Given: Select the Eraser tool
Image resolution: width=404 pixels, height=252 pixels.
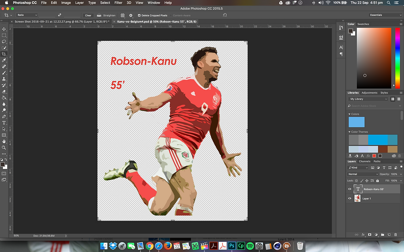Looking at the screenshot, I should pyautogui.click(x=4, y=92).
